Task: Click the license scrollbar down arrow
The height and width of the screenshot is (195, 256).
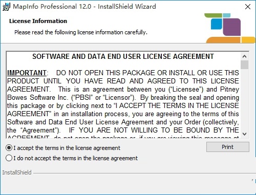Action: click(245, 134)
